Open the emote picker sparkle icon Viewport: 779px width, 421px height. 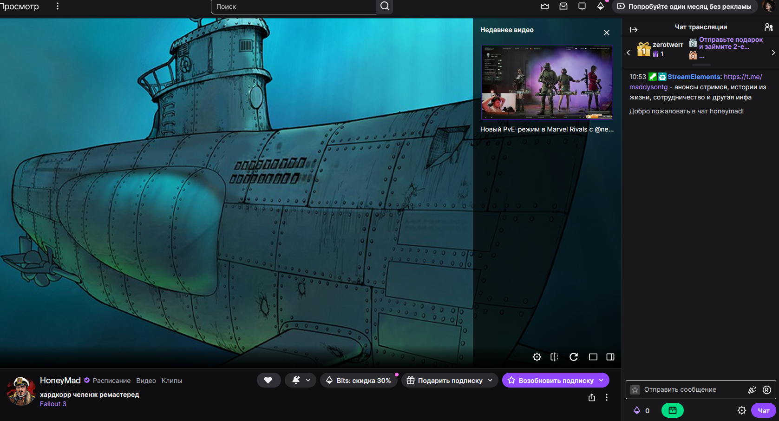coord(752,390)
